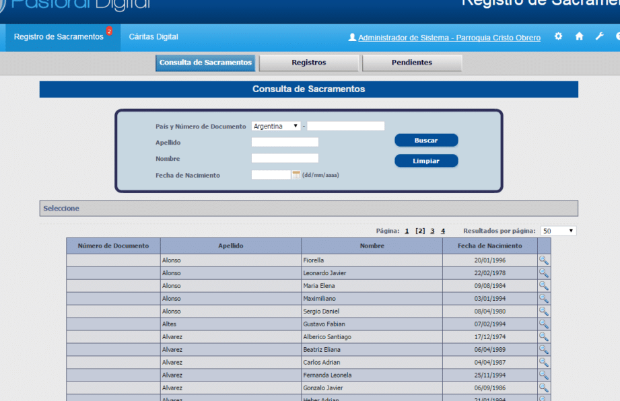
Task: View record of Carlos Adrian Alvarez
Action: (x=543, y=363)
